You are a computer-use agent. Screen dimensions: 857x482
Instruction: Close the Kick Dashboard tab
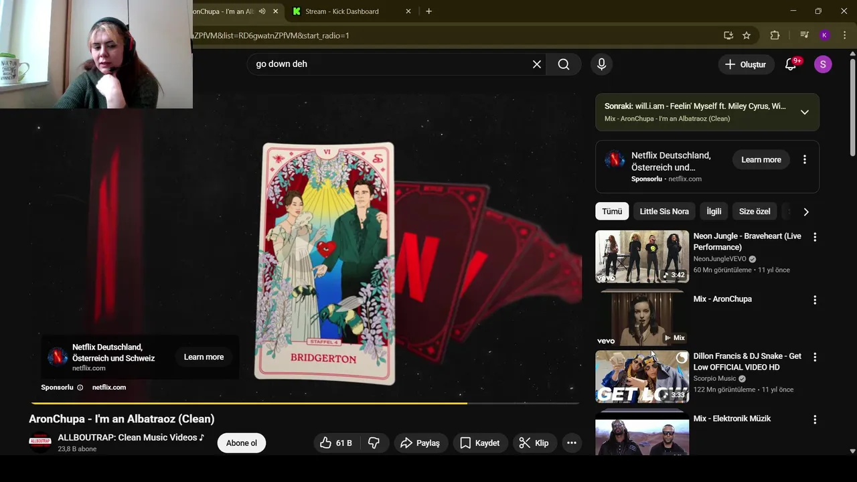pyautogui.click(x=408, y=11)
